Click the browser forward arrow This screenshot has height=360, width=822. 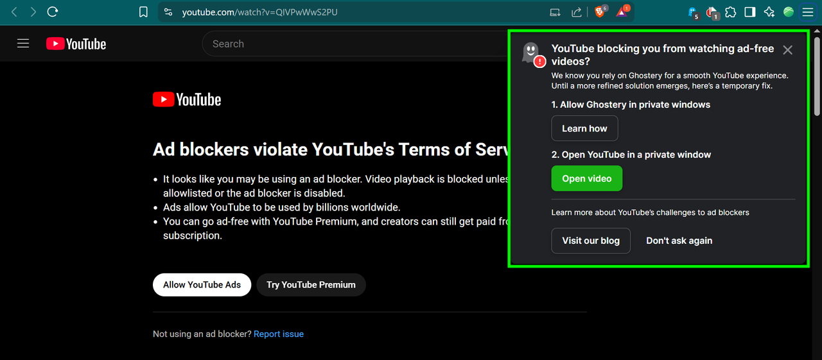coord(33,12)
